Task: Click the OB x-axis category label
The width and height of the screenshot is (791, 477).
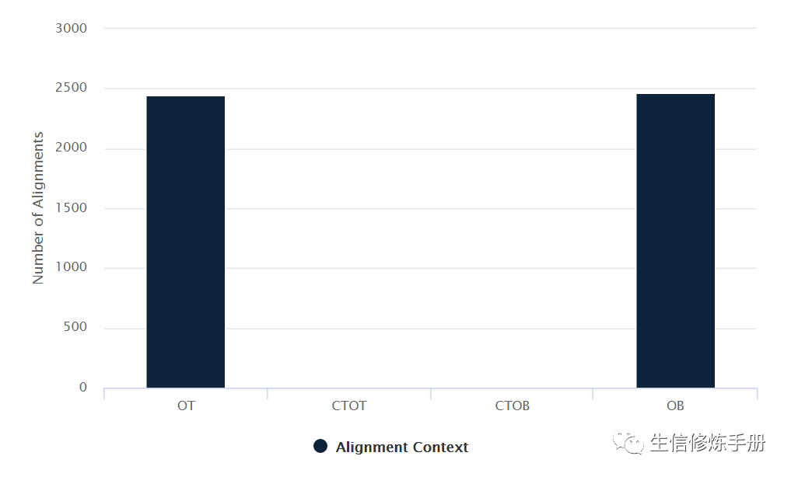Action: [675, 406]
